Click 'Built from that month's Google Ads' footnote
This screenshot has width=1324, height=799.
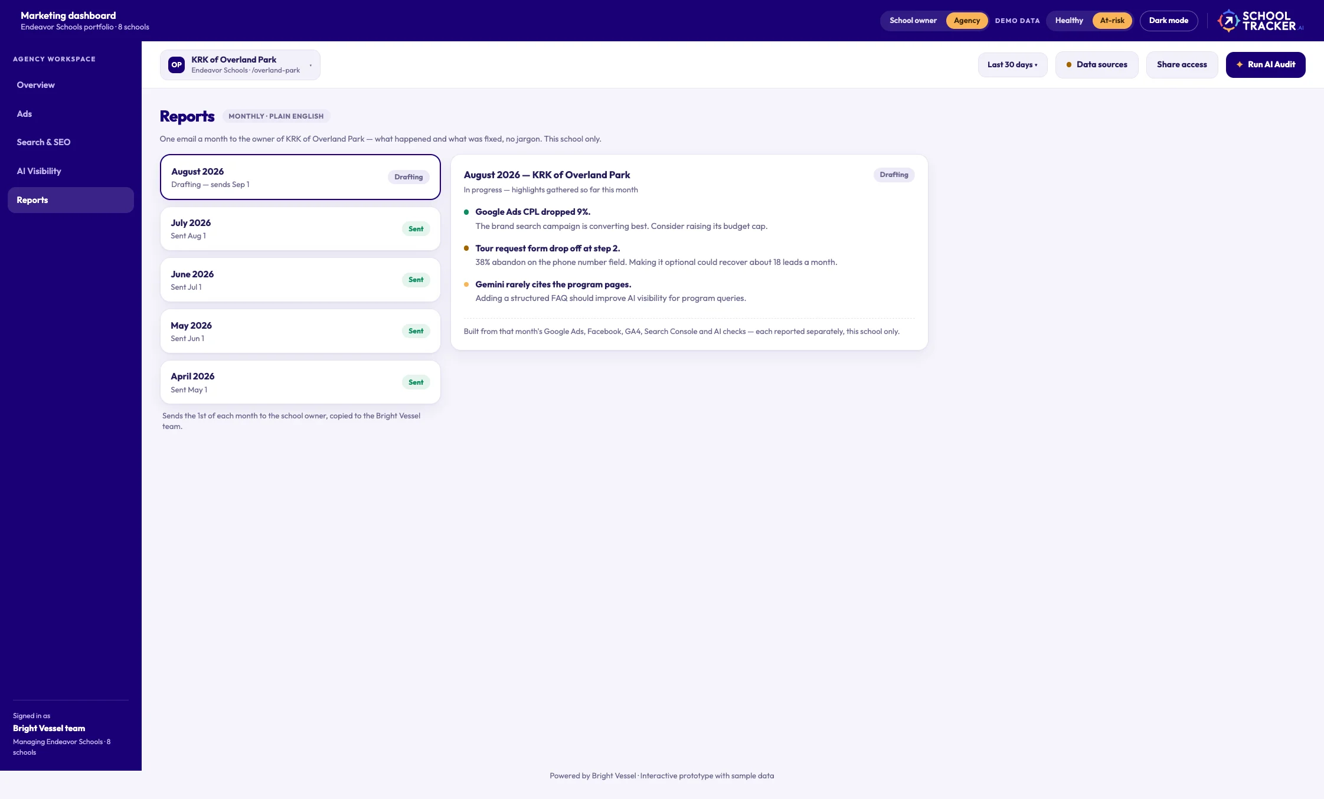pos(682,332)
